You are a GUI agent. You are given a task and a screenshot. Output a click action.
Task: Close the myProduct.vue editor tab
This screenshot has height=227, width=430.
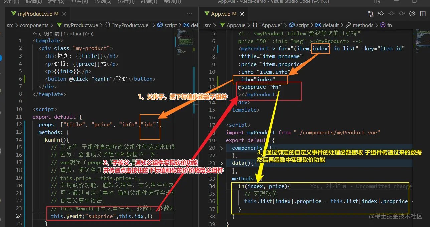64,14
